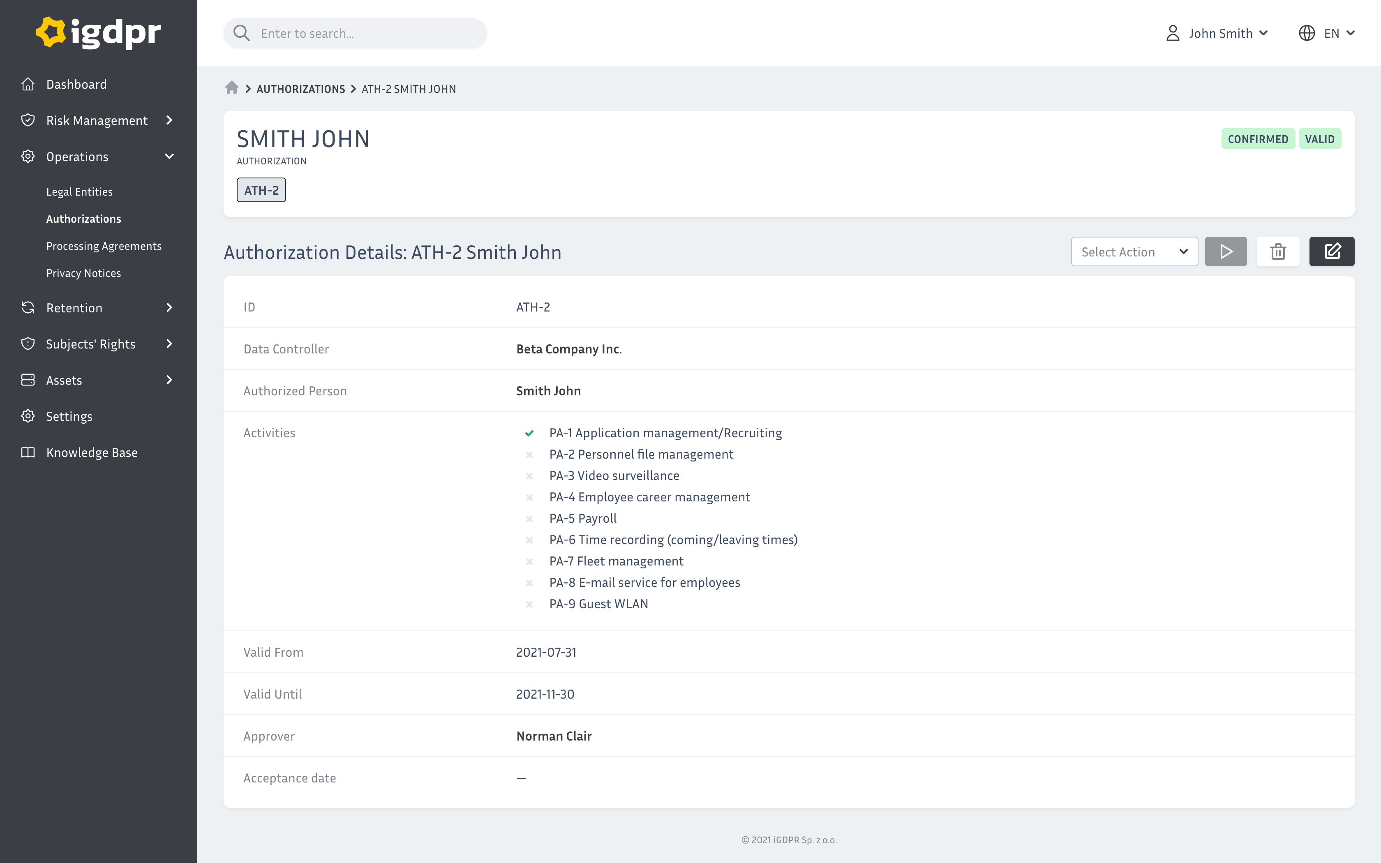The width and height of the screenshot is (1381, 863).
Task: Edit the authorization with the pencil icon
Action: click(x=1332, y=251)
